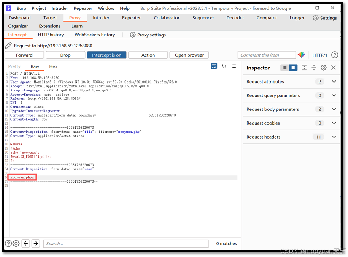Open the intercept help question-mark icon
348x257 pixels.
334,55
